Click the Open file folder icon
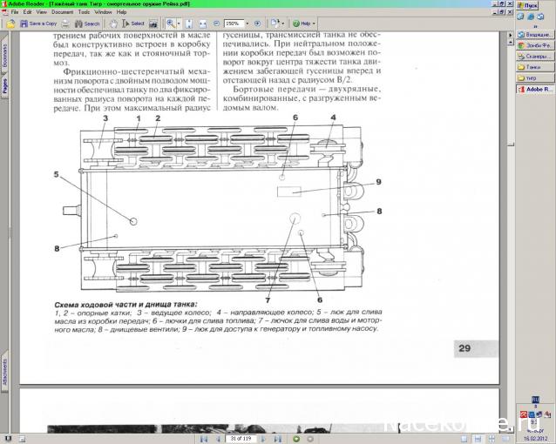556x444 pixels. pos(12,24)
